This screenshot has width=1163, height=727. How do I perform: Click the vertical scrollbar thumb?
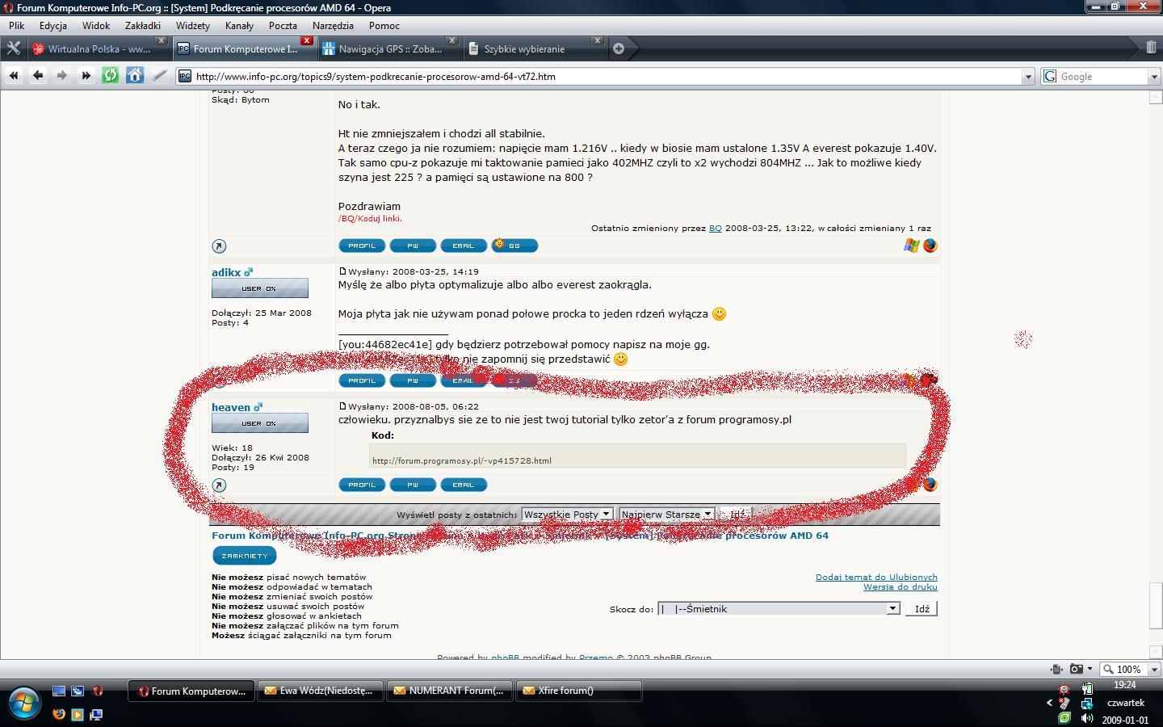[x=1155, y=605]
